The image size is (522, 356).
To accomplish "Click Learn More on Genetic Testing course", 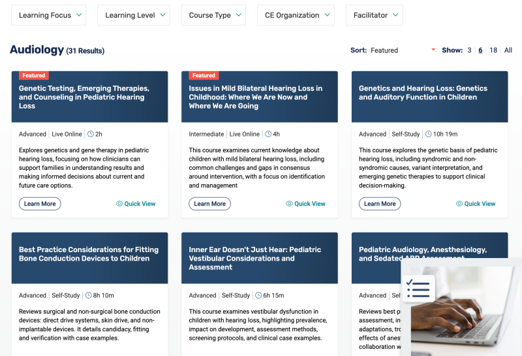I will (40, 204).
